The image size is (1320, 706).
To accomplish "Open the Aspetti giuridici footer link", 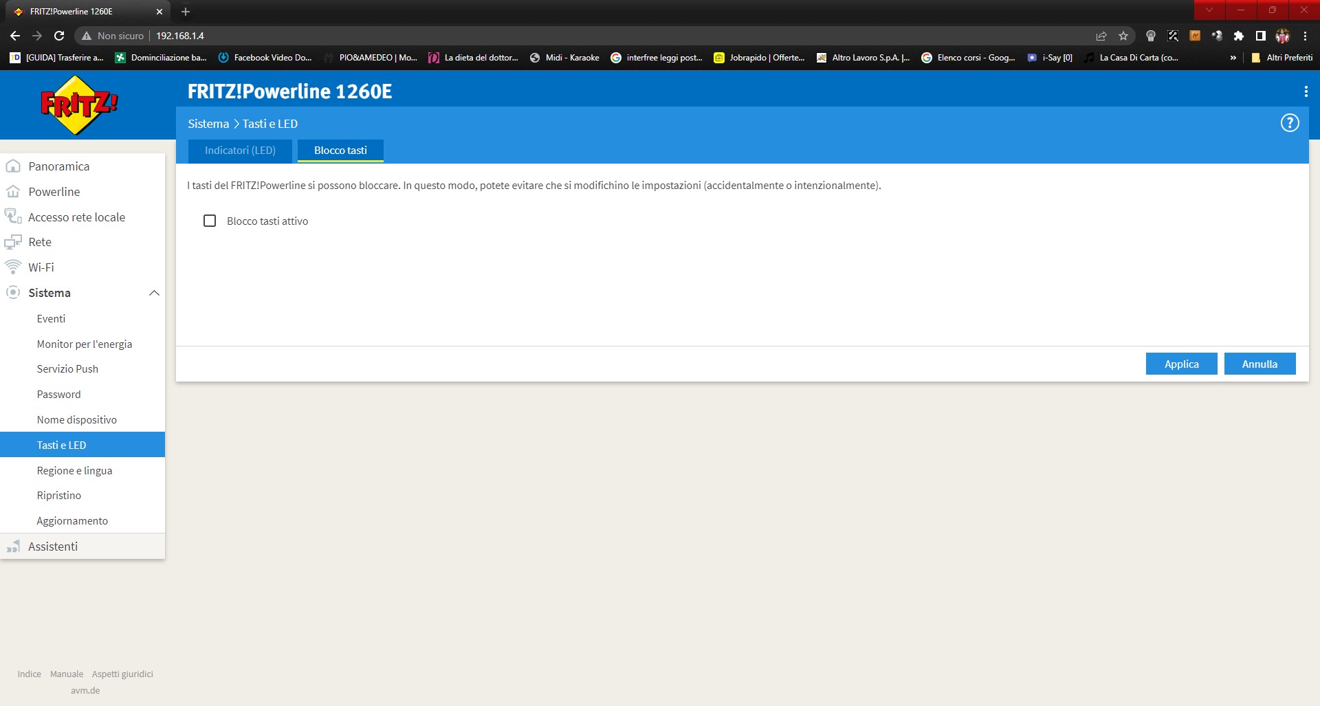I will click(x=122, y=674).
